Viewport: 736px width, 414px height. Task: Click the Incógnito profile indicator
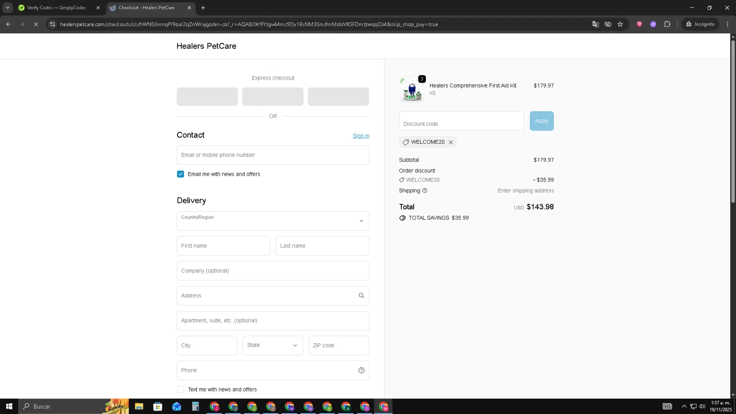(x=700, y=24)
